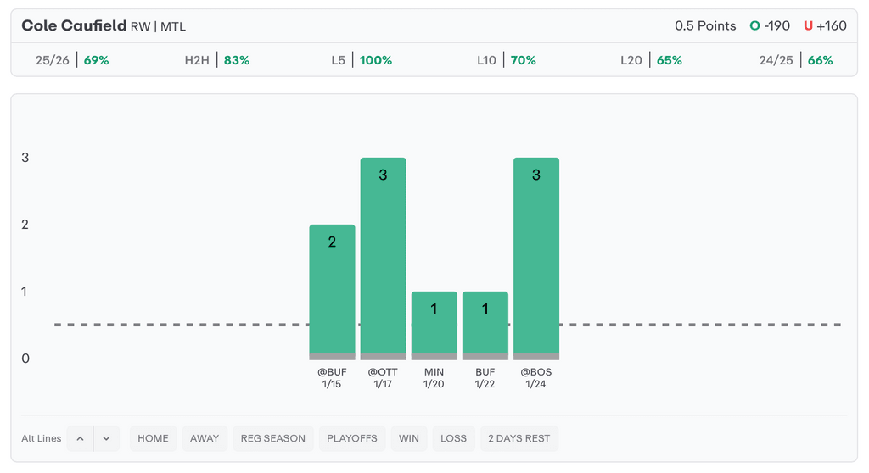Viewport: 869px width, 473px height.
Task: Switch to the L5 100% split
Action: click(362, 60)
